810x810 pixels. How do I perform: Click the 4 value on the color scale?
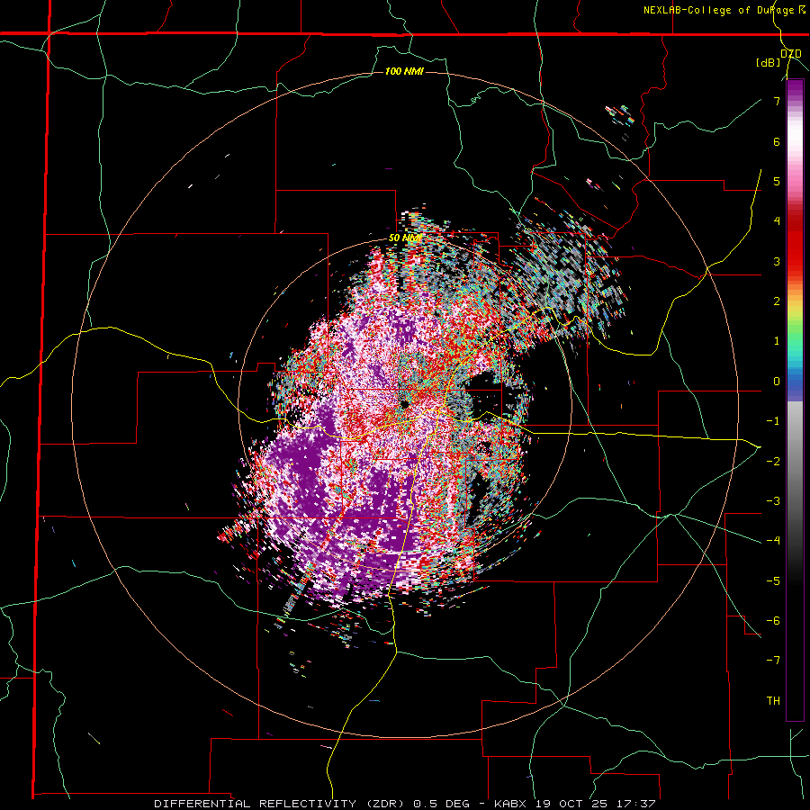coord(777,221)
